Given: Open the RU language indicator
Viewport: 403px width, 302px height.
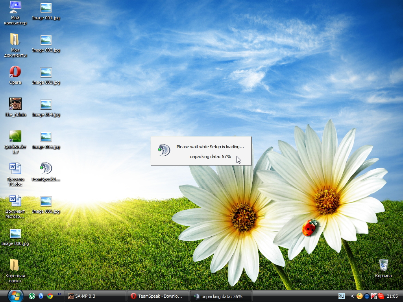Looking at the screenshot, I should coord(341,296).
